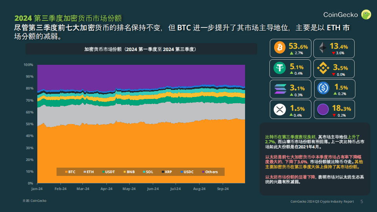This screenshot has height=212, width=377.
Task: Click the Jan-24 x-axis label
Action: (x=37, y=189)
